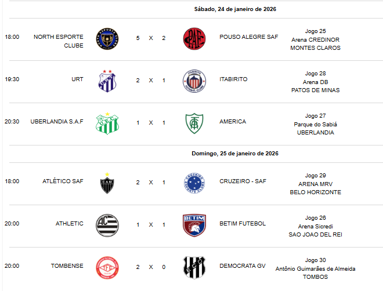Select the Uberlandia score of 1
Viewport: 383px width, 291px height.
(138, 122)
